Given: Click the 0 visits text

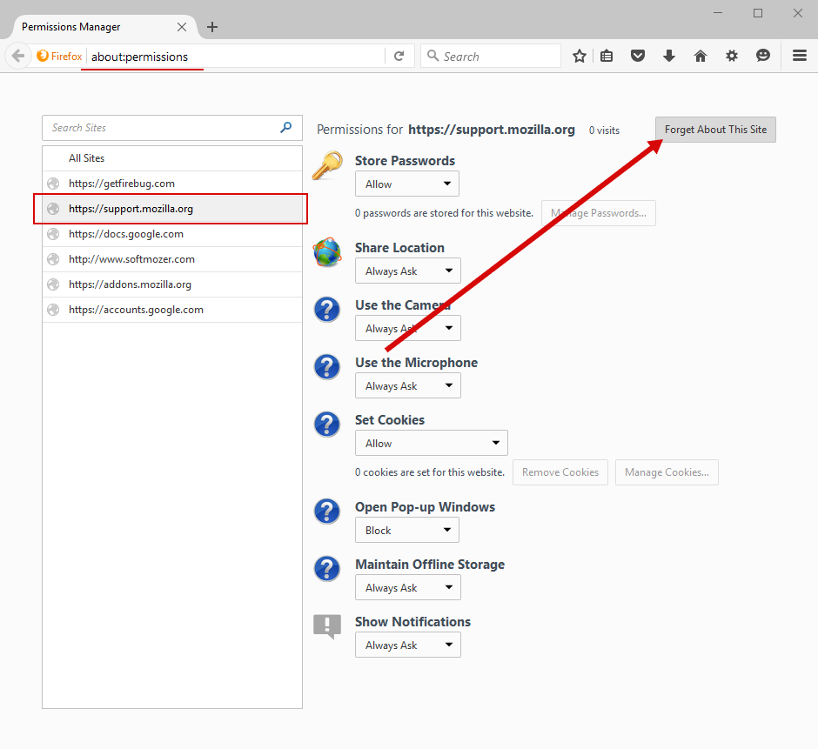Looking at the screenshot, I should 604,130.
